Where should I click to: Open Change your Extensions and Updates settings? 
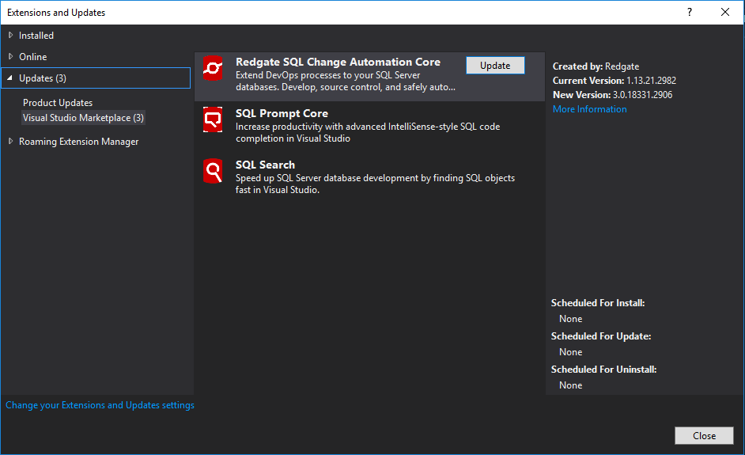[100, 405]
